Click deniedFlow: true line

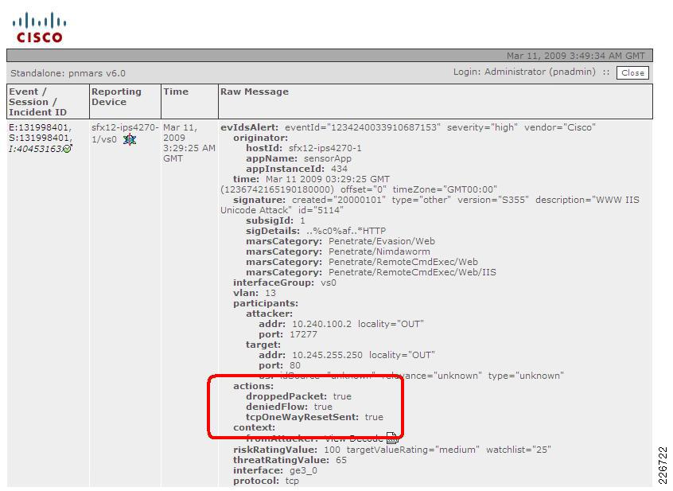(x=289, y=407)
